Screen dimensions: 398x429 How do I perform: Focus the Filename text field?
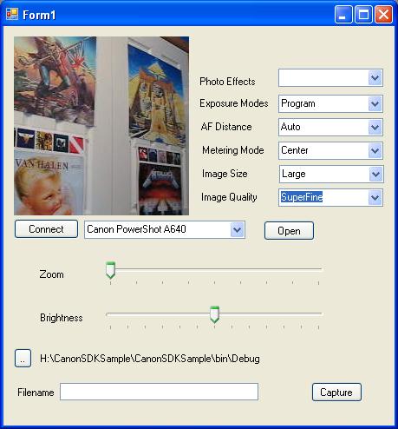click(159, 392)
